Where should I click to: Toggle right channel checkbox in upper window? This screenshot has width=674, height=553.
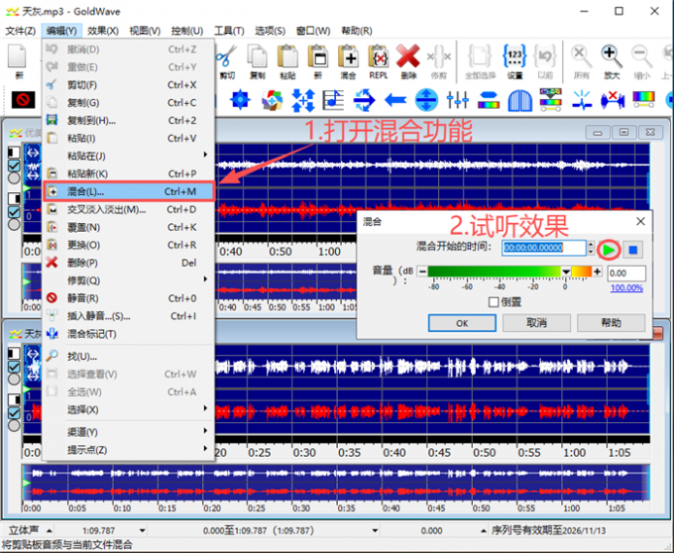[14, 211]
